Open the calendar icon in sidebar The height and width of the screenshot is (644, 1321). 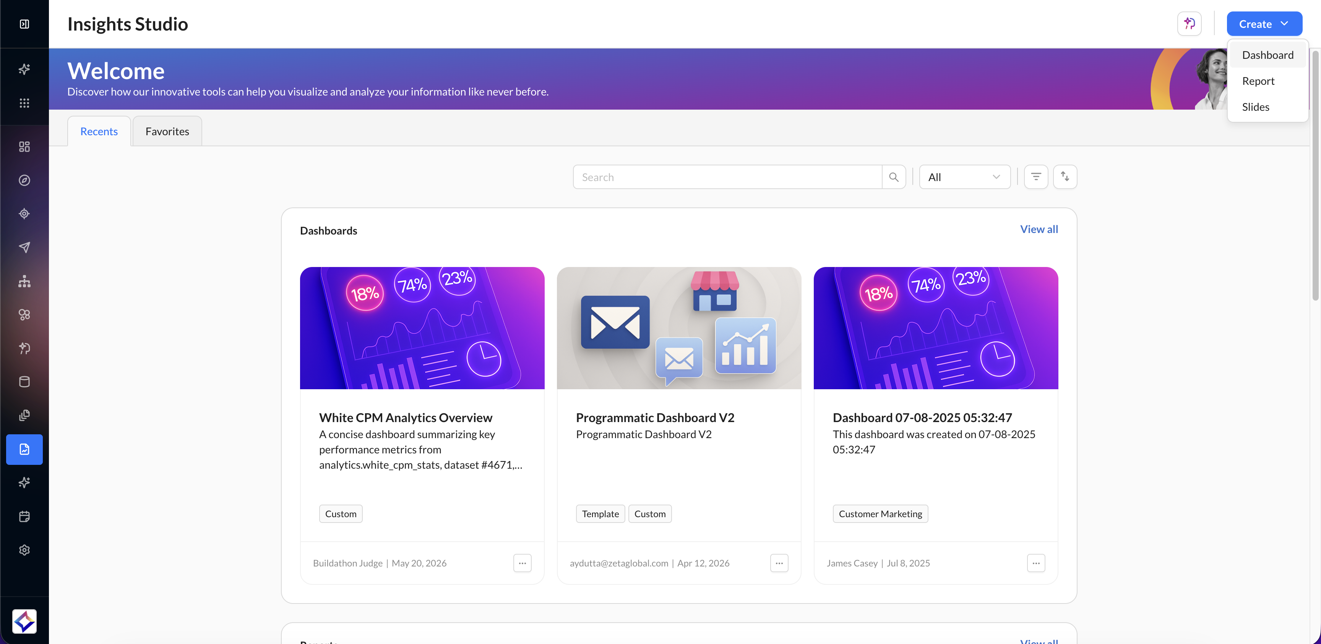[x=24, y=516]
